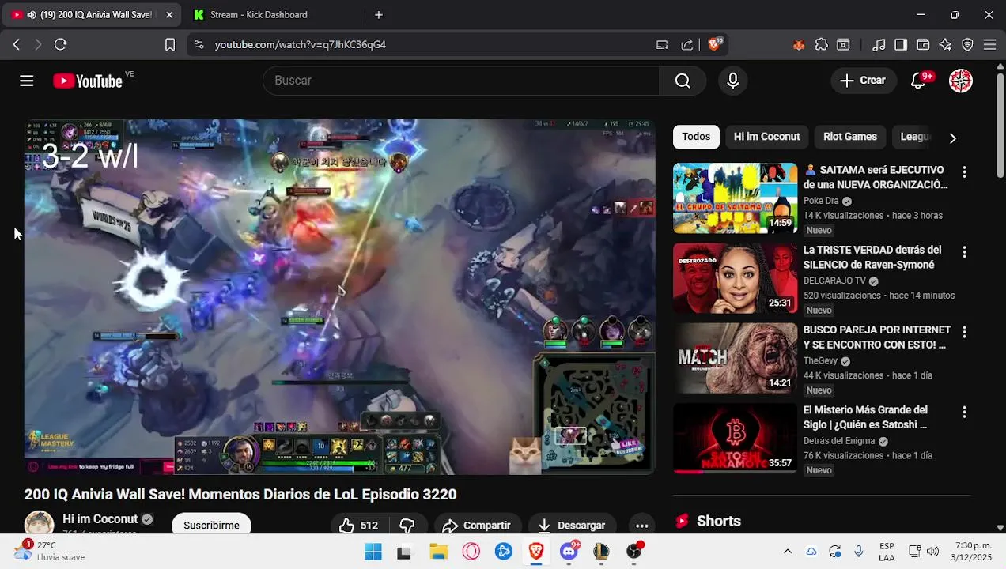Image resolution: width=1006 pixels, height=569 pixels.
Task: Show hidden system tray icons chevron
Action: pyautogui.click(x=788, y=552)
